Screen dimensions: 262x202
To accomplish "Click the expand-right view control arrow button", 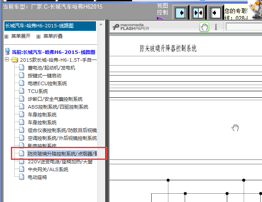I will 181,13.
